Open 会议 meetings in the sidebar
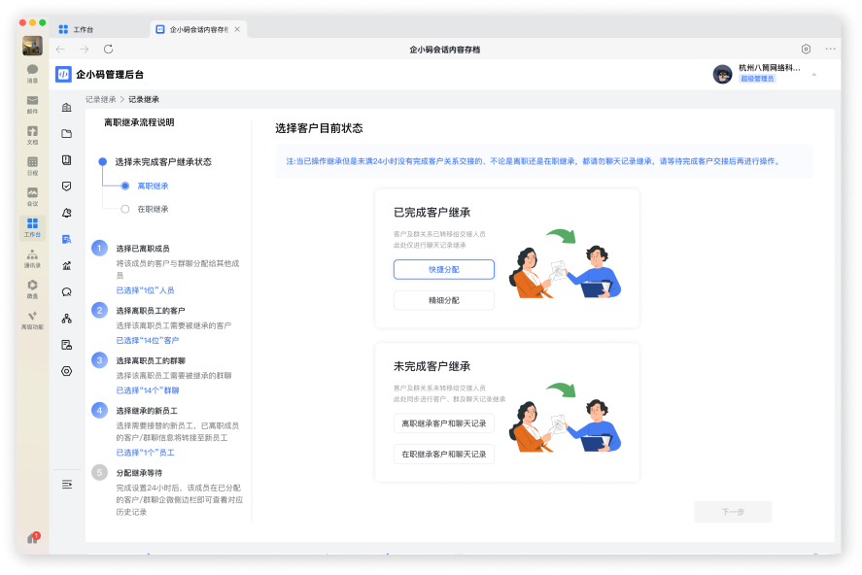The image size is (862, 575). tap(32, 196)
